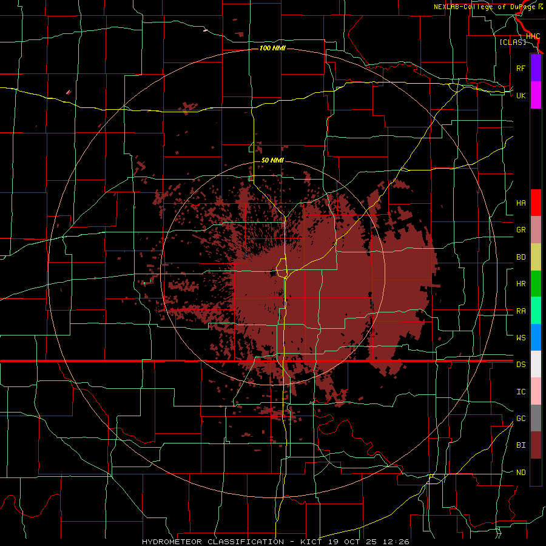
Task: Click the BI legend label
Action: (521, 445)
